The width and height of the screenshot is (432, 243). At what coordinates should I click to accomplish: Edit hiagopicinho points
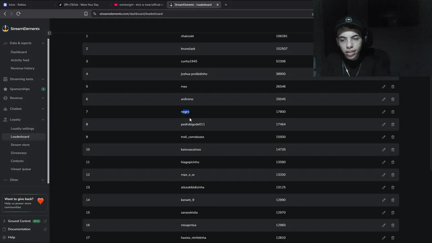click(384, 162)
